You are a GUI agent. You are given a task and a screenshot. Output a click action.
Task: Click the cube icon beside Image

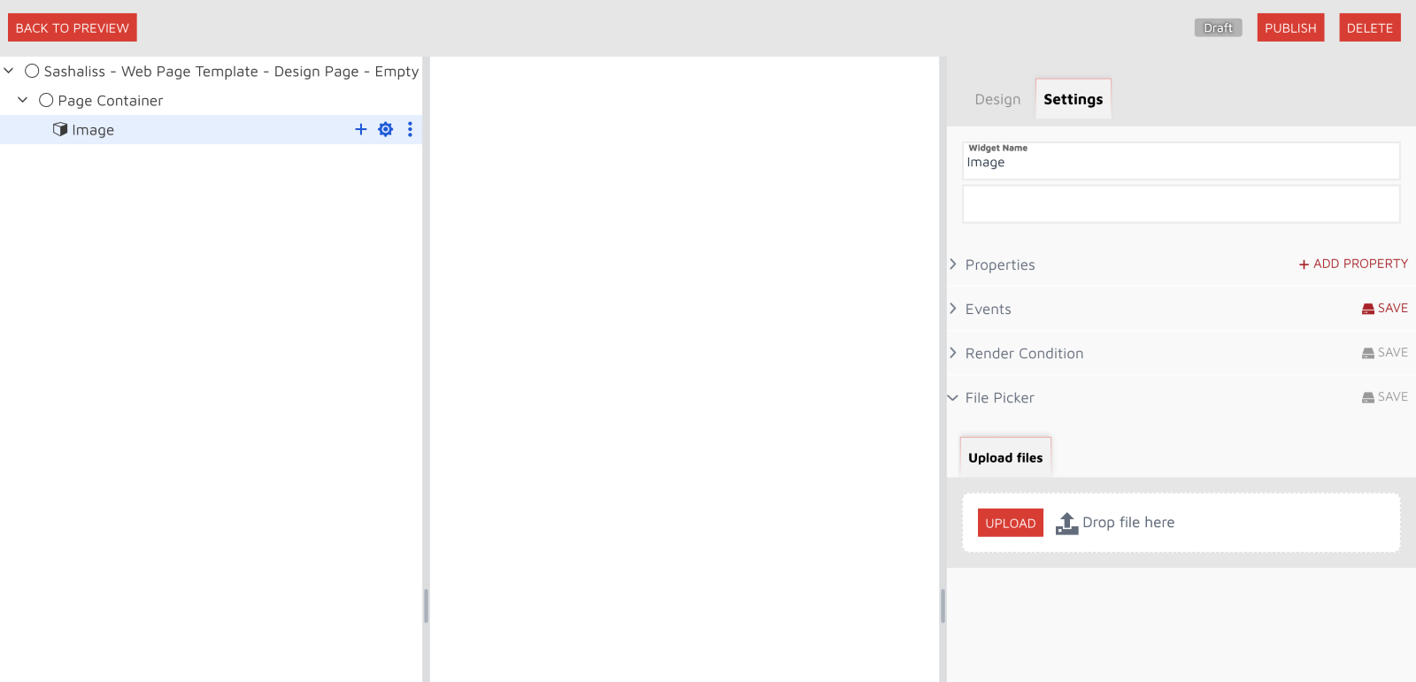(x=60, y=129)
